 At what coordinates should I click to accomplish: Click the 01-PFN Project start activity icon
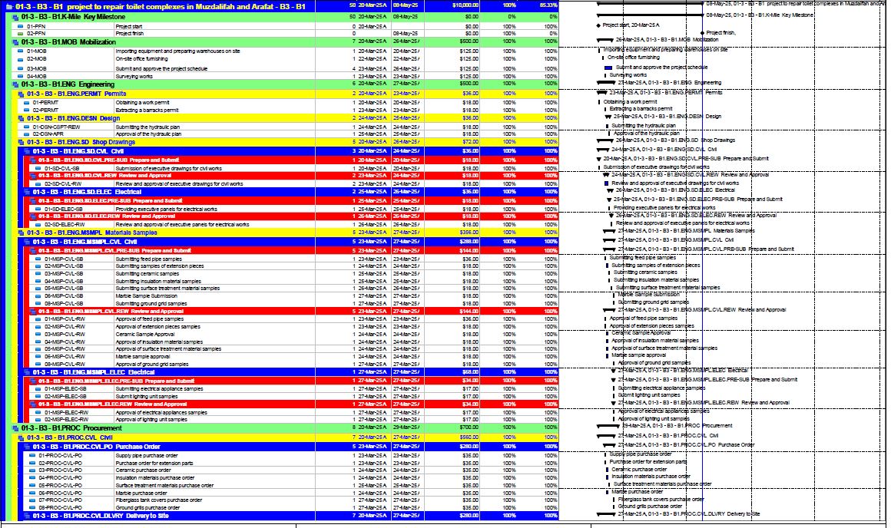19,26
